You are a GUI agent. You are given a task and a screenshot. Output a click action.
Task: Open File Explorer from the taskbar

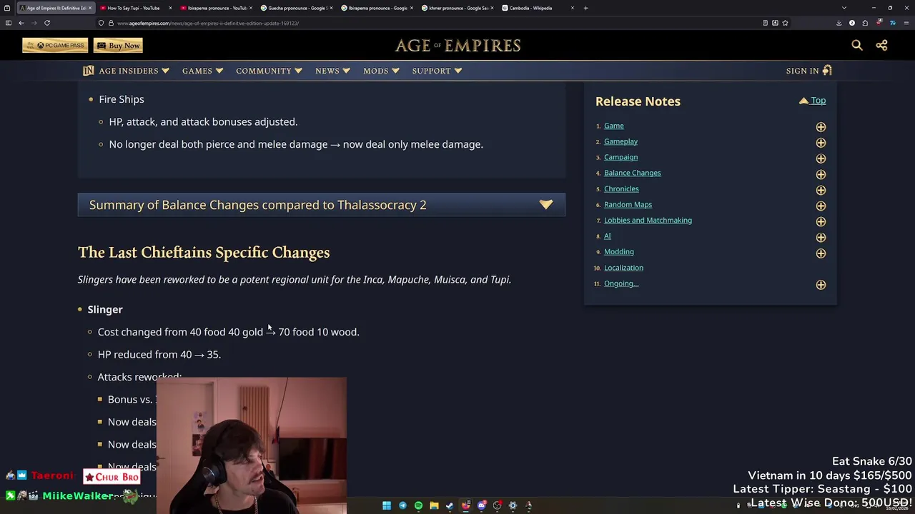click(434, 505)
